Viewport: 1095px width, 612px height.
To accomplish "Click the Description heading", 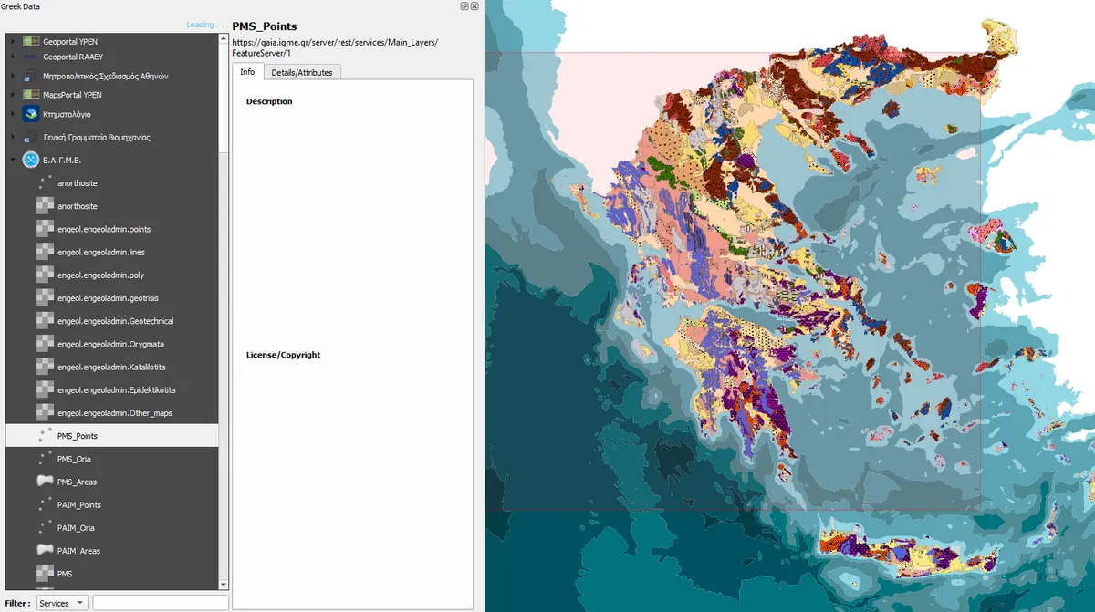I will coord(269,101).
